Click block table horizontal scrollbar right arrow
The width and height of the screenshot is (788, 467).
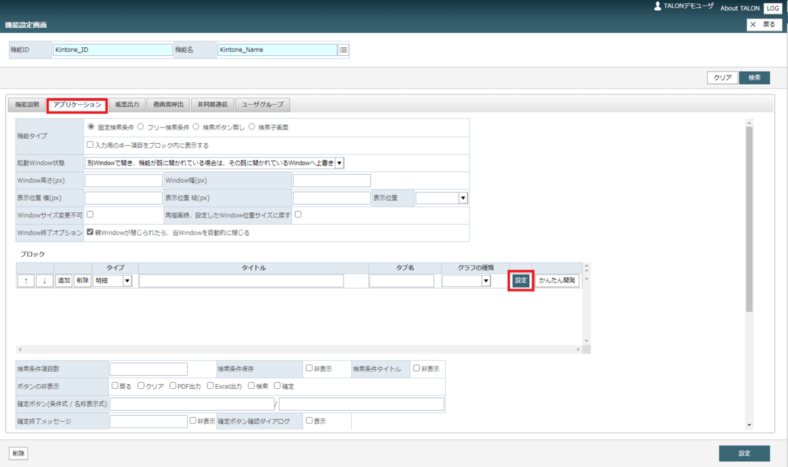[579, 349]
